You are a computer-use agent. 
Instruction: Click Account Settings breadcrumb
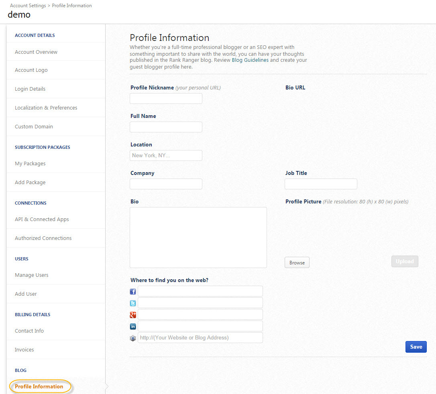tap(28, 6)
